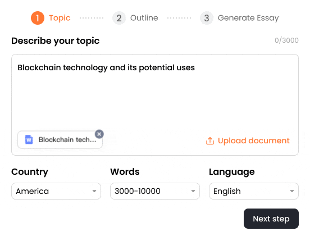310x240 pixels.
Task: Open the Country dropdown showing America
Action: [x=56, y=191]
